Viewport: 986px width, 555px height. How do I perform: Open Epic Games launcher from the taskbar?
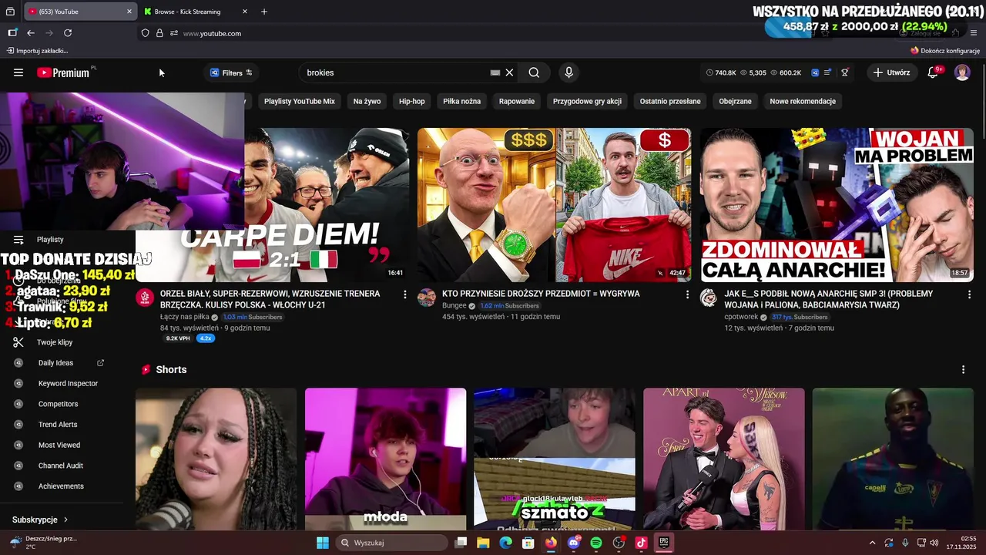(663, 543)
